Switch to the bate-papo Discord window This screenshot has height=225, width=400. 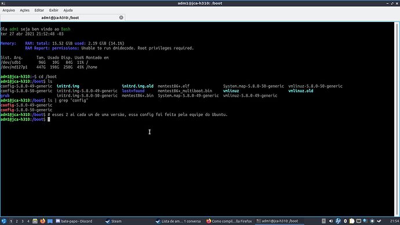pos(74,221)
